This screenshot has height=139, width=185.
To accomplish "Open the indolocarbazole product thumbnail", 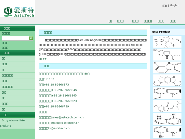I will (x=167, y=80).
